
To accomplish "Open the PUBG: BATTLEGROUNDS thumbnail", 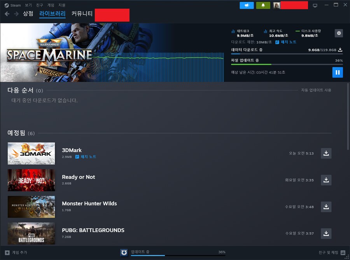I will point(31,234).
